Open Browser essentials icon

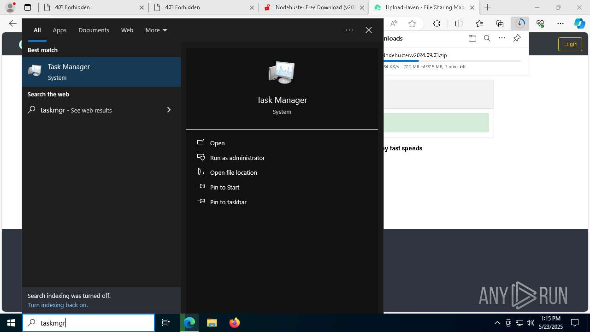coord(540,24)
